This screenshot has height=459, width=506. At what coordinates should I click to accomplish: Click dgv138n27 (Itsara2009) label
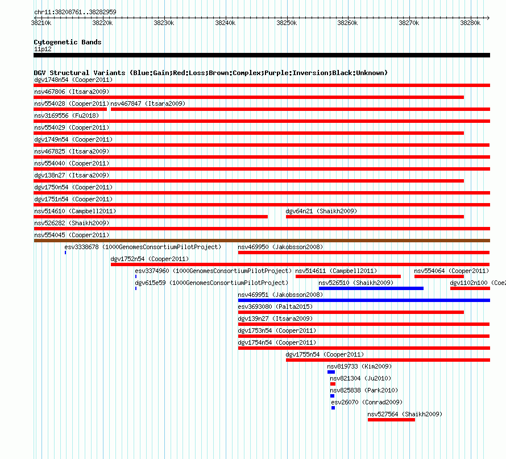coord(72,175)
